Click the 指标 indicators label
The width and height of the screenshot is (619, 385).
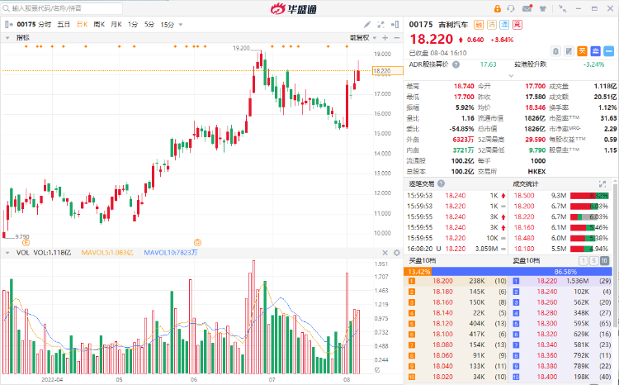pyautogui.click(x=23, y=37)
